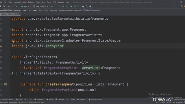185x104 pixels.
Task: Click the Forward navigation arrow
Action: [12, 6]
